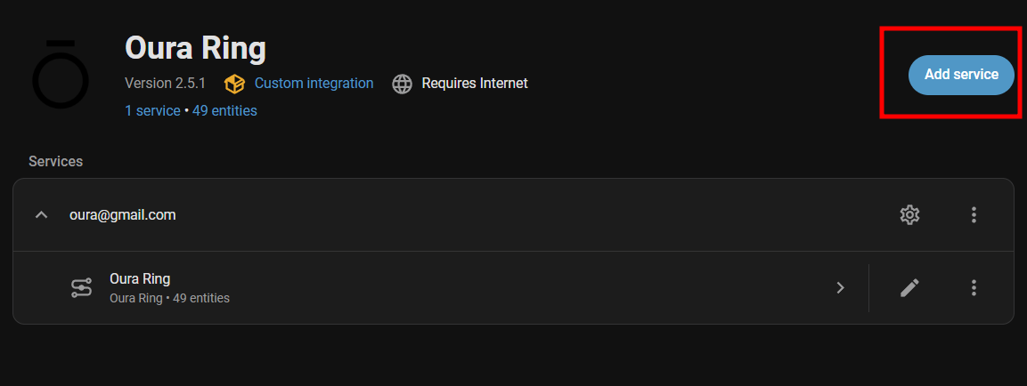Open three-dot menu on Oura Ring service row
This screenshot has width=1027, height=386.
[974, 287]
